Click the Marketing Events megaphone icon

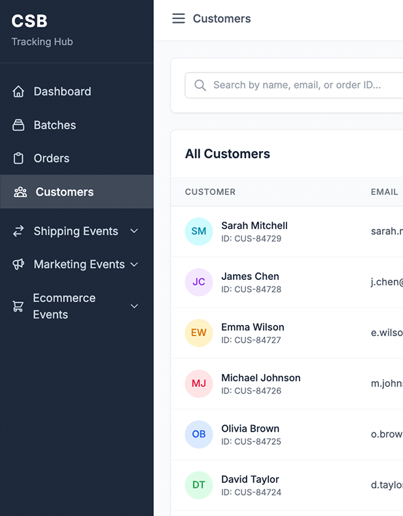(19, 264)
